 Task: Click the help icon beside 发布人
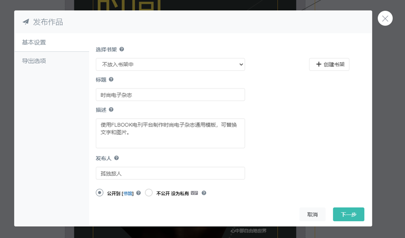(x=117, y=158)
